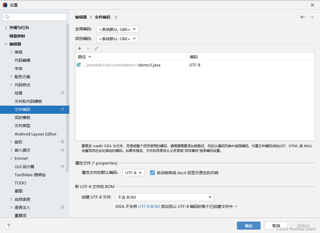Screen dimensions: 320x233
Task: Click the project-level icon on the 语言注入 row
Action: [x=62, y=207]
